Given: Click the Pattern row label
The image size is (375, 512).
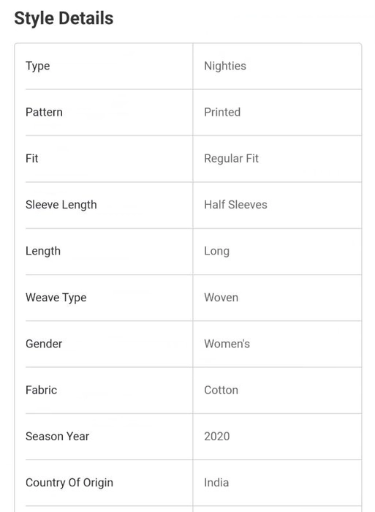Looking at the screenshot, I should [x=44, y=113].
